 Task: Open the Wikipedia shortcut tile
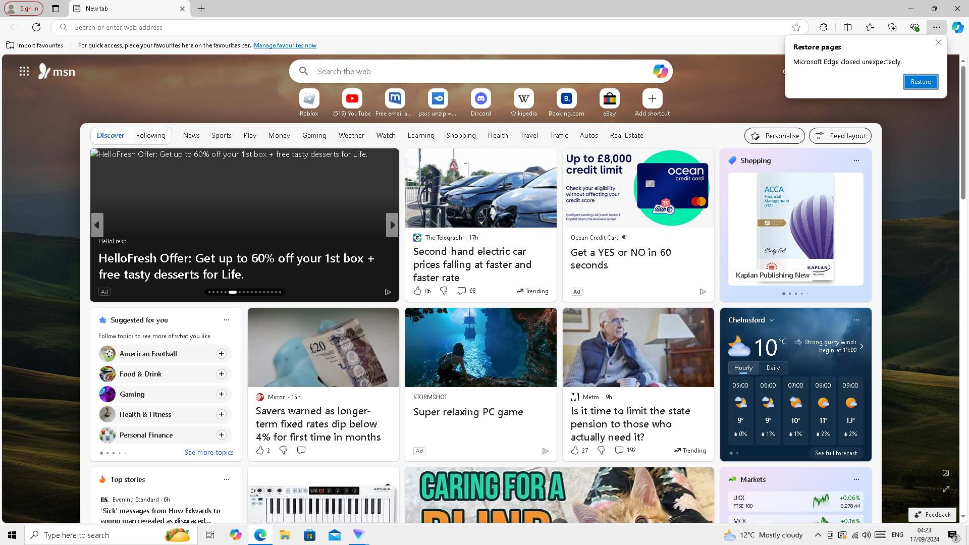[523, 103]
